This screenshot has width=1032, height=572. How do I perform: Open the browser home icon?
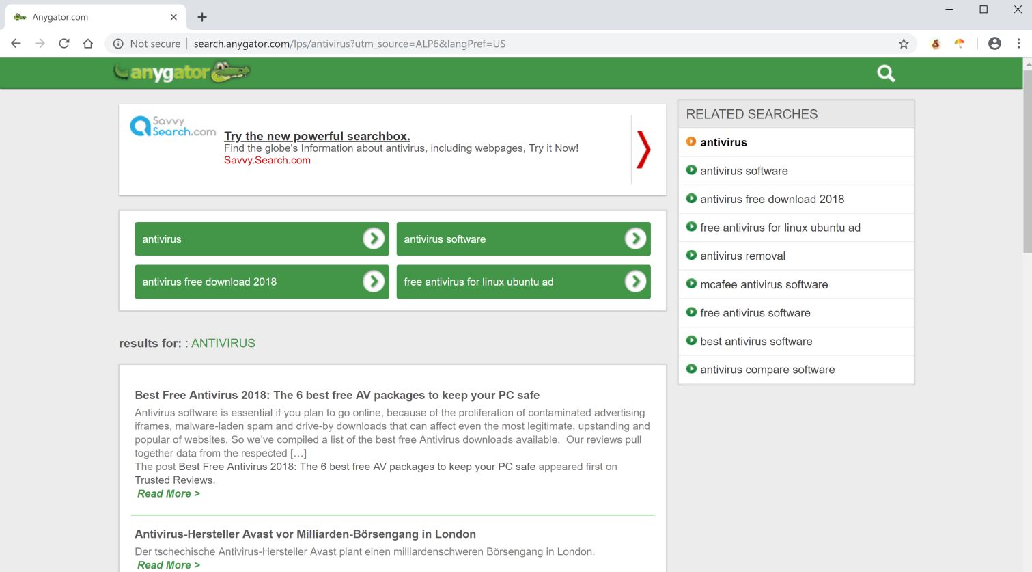89,43
